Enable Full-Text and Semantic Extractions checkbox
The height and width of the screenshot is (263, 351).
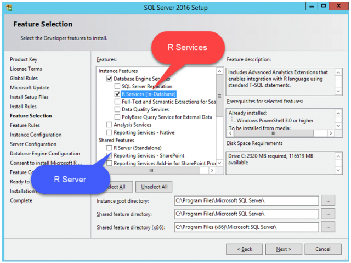117,102
